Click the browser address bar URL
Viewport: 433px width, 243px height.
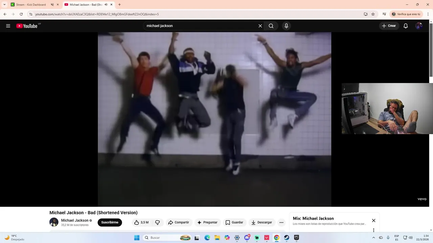tap(97, 14)
